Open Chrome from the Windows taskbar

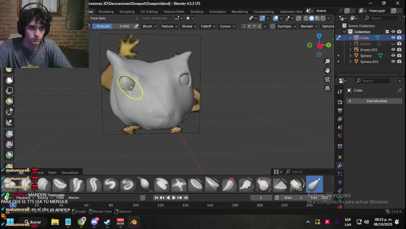pyautogui.click(x=82, y=222)
